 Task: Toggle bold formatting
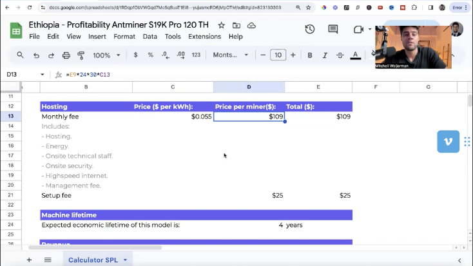pyautogui.click(x=310, y=55)
